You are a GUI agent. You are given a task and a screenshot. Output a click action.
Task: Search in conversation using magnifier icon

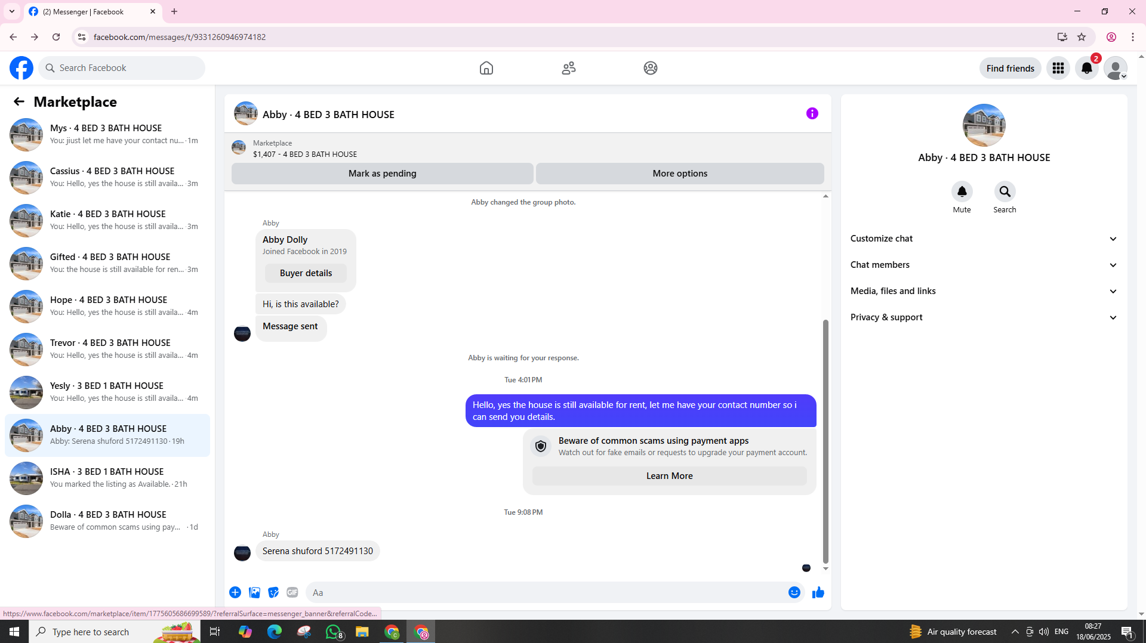[1005, 191]
